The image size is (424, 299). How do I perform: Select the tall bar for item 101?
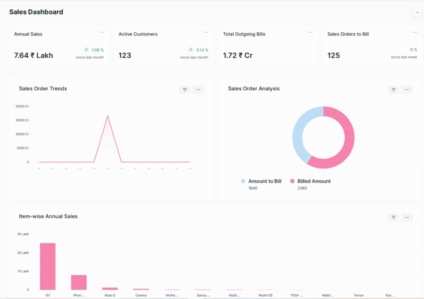47,265
